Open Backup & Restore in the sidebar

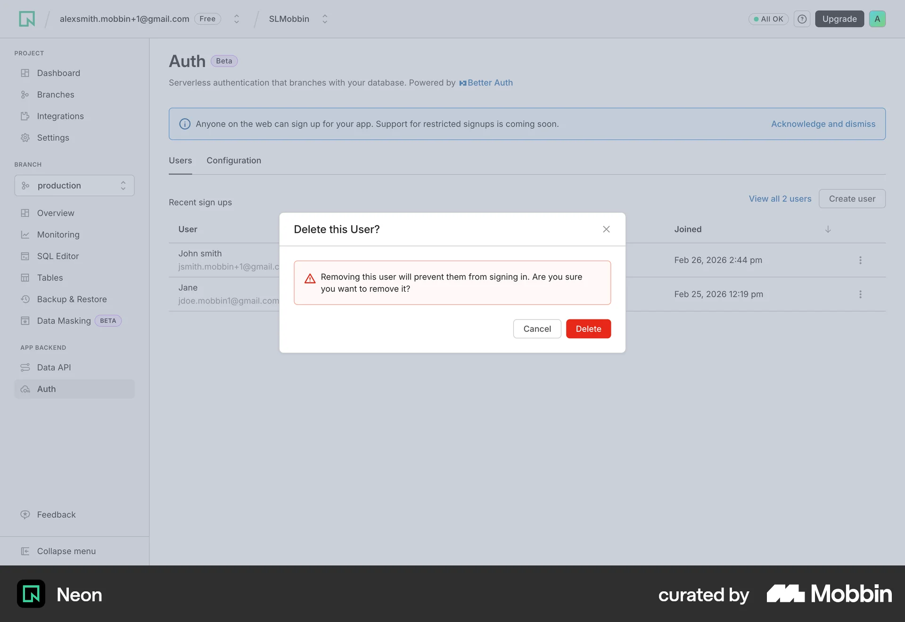tap(74, 299)
